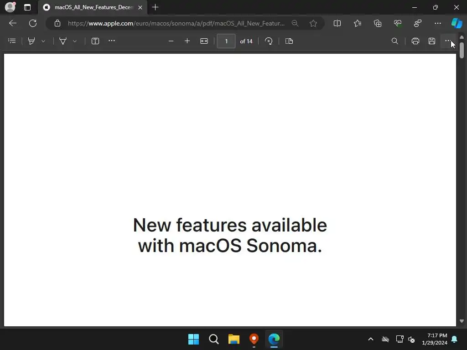Click the vertical scrollbar thumb
Image resolution: width=467 pixels, height=350 pixels.
462,50
